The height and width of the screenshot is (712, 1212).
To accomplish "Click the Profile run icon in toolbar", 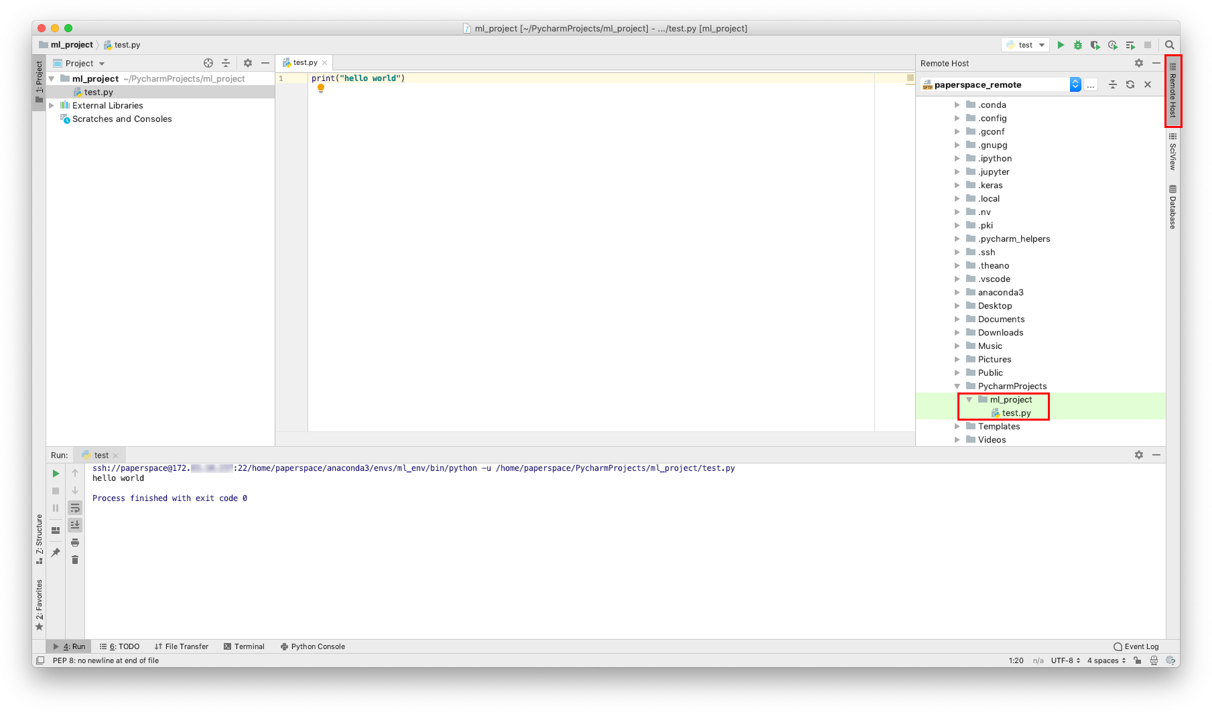I will 1113,45.
